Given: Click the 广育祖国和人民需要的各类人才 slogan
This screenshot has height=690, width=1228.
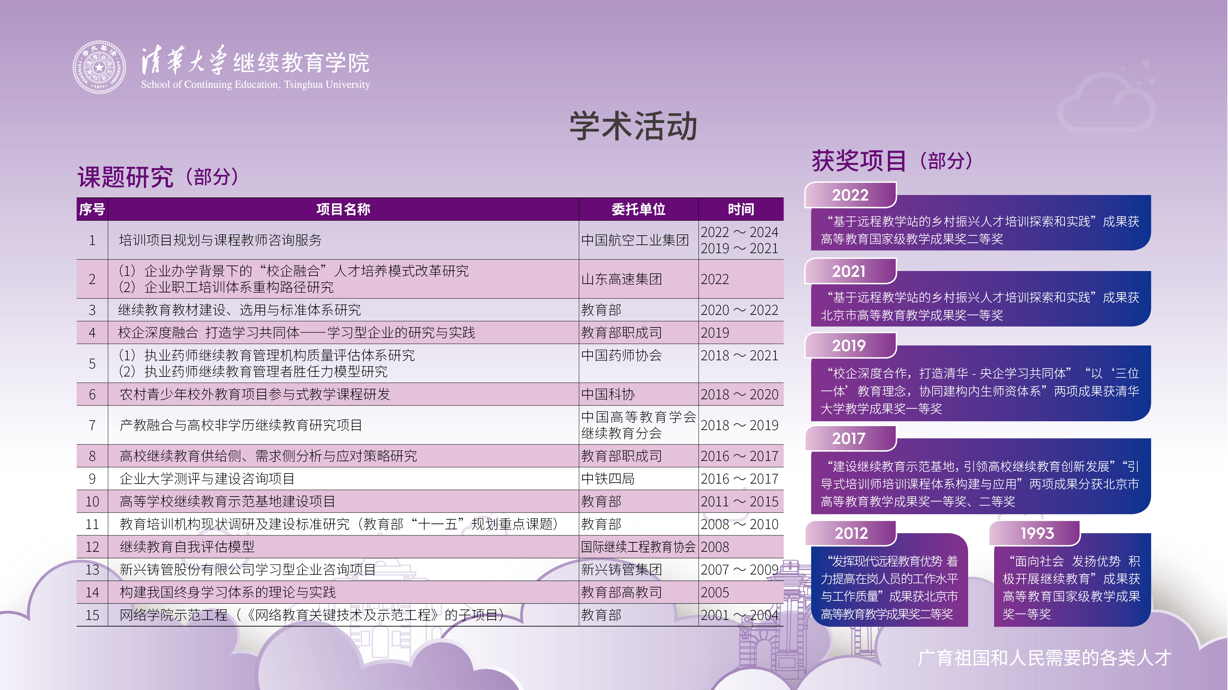Looking at the screenshot, I should pyautogui.click(x=1044, y=658).
